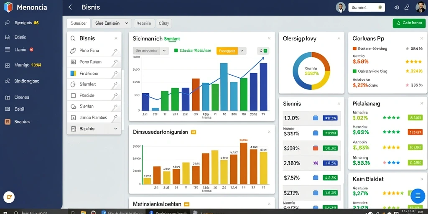The width and height of the screenshot is (428, 214).
Task: Select Sitnitiongjoac in the sidebar menu
Action: [x=26, y=81]
